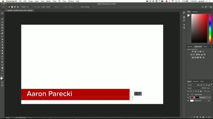
Task: Click the Delete layer trash icon
Action: tap(209, 117)
